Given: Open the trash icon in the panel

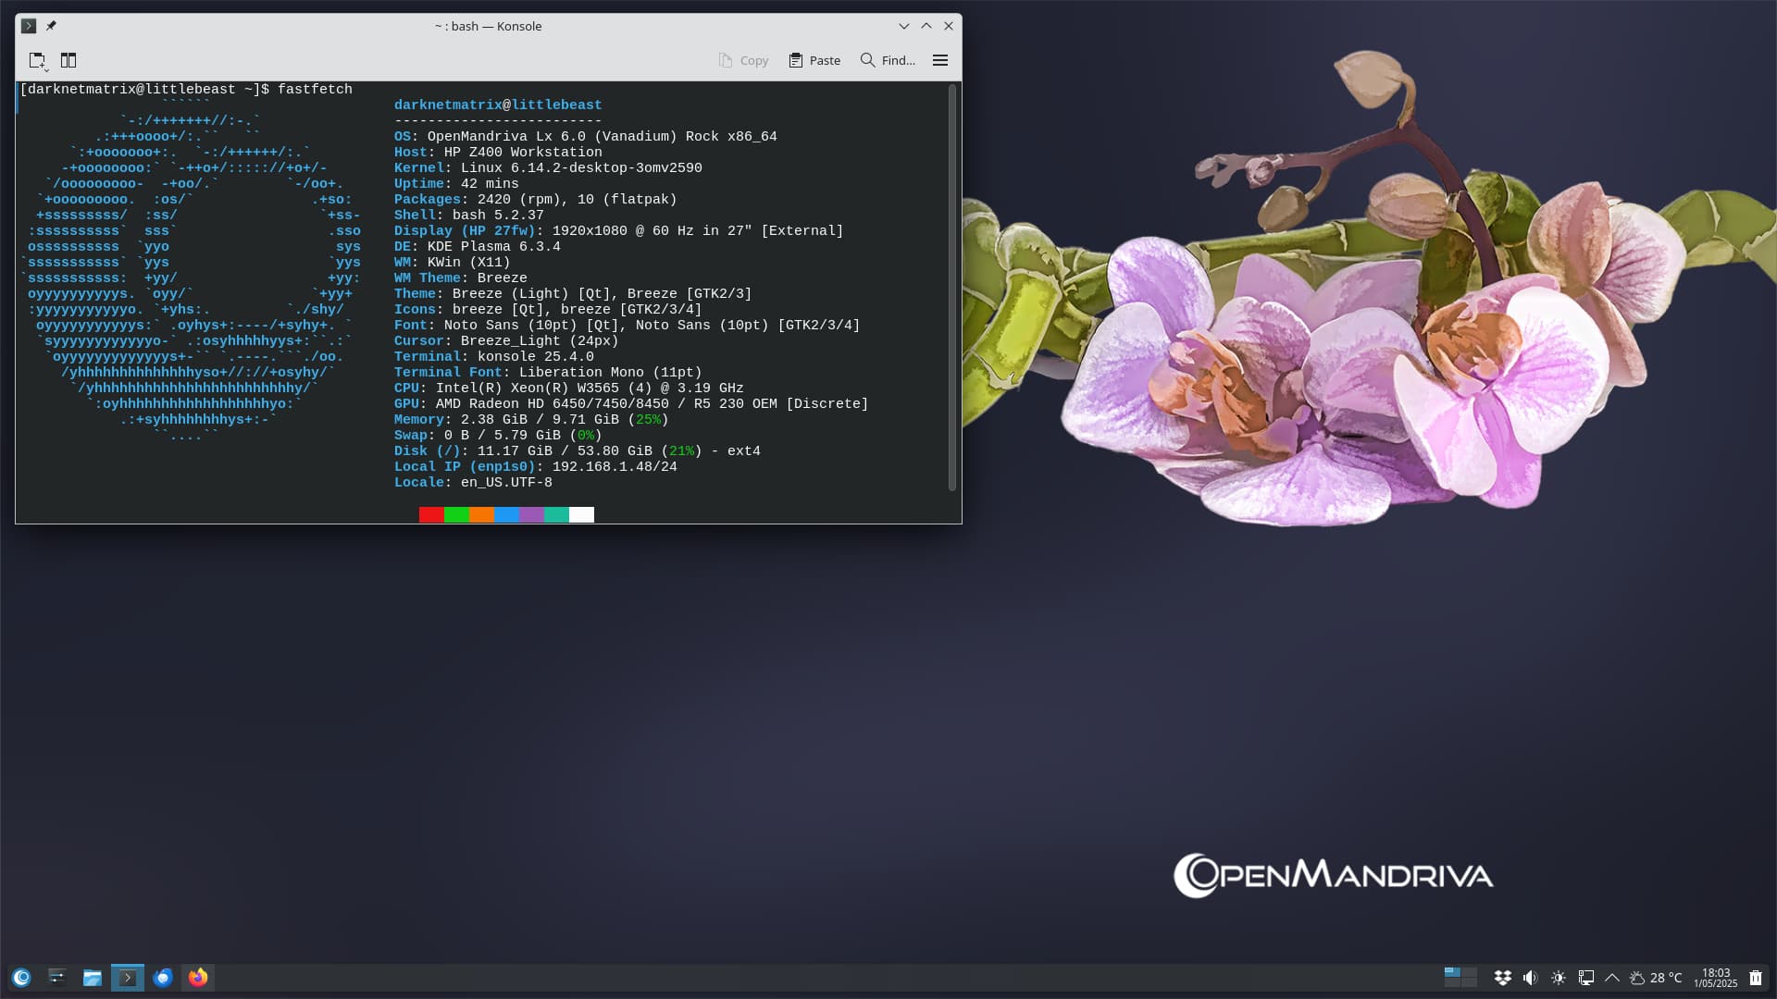Looking at the screenshot, I should [1756, 978].
